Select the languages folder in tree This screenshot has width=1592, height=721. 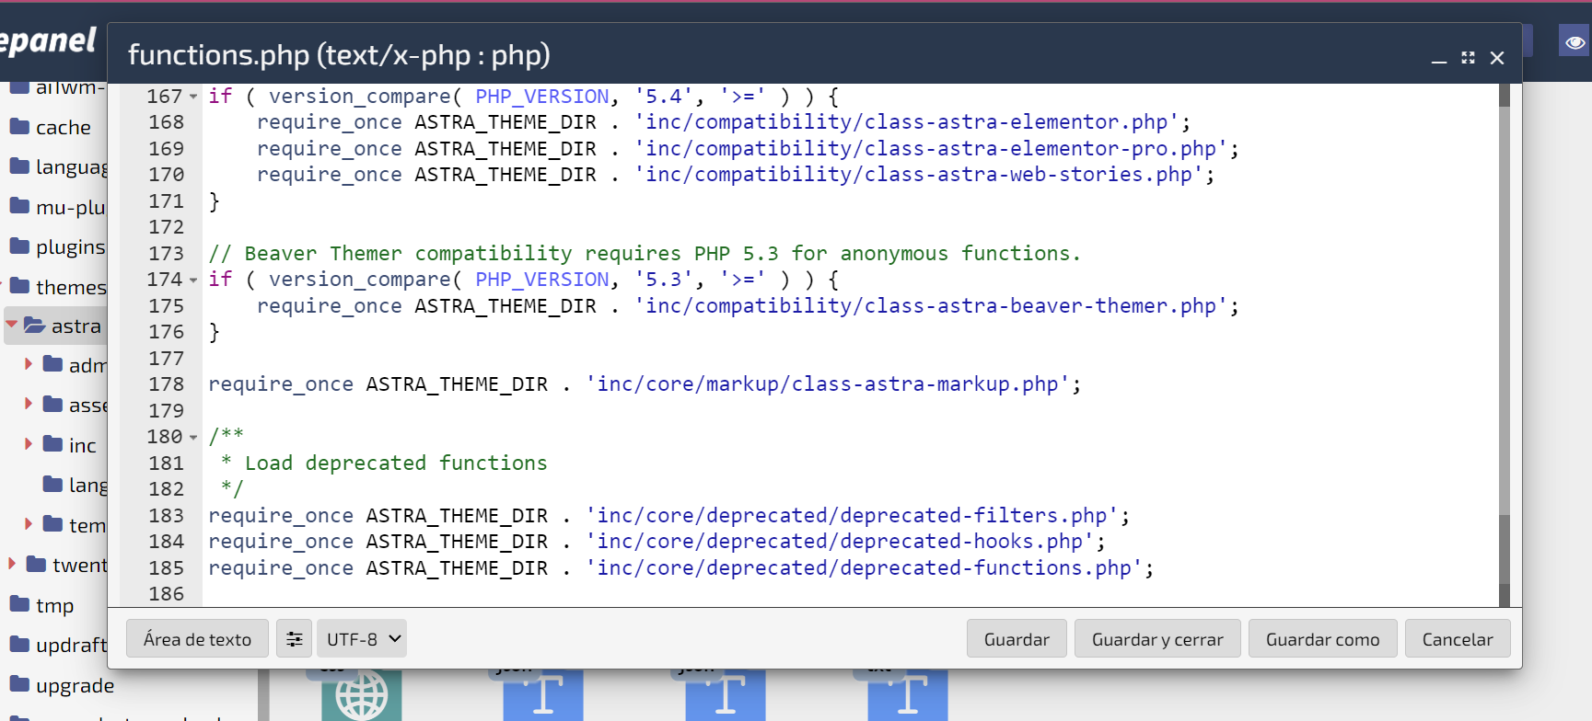click(71, 167)
